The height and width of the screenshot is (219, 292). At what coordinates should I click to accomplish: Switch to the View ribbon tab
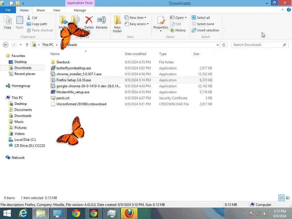(56, 10)
